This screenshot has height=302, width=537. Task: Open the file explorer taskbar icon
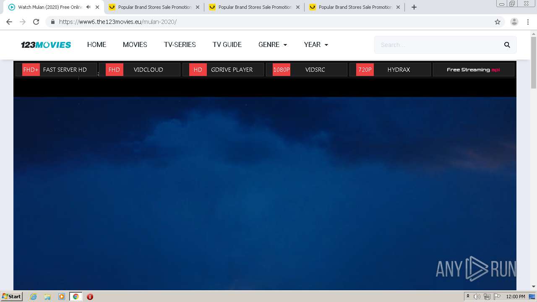(x=47, y=297)
